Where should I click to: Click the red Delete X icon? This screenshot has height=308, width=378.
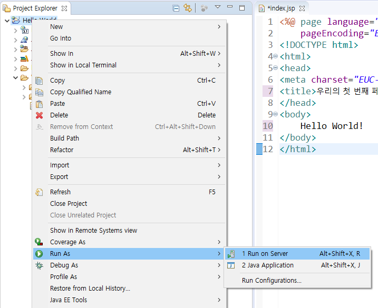click(40, 115)
